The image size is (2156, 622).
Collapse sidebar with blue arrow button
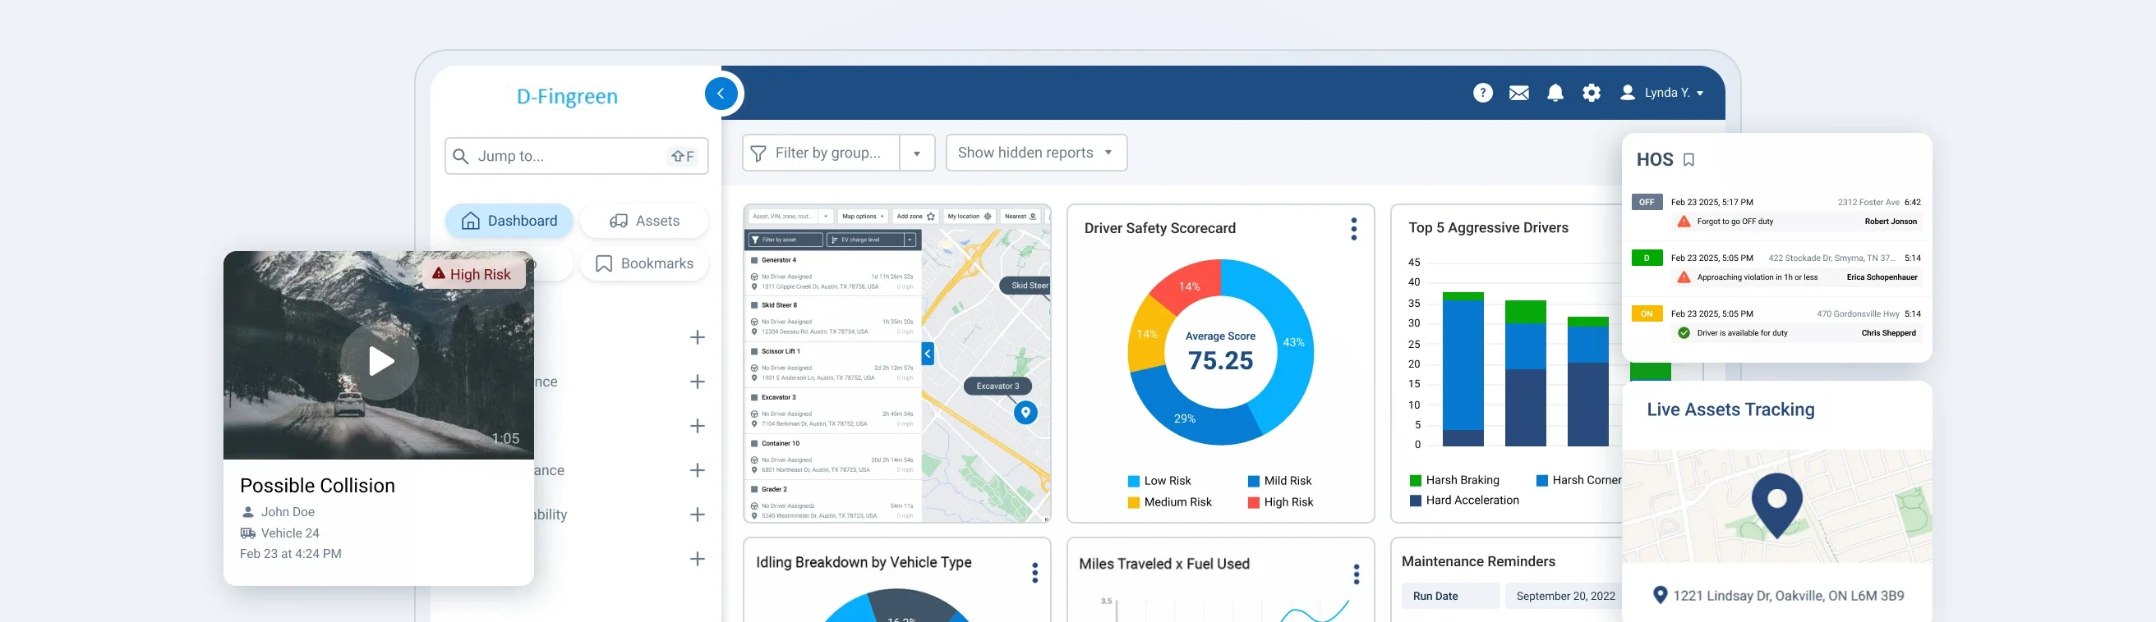point(721,94)
